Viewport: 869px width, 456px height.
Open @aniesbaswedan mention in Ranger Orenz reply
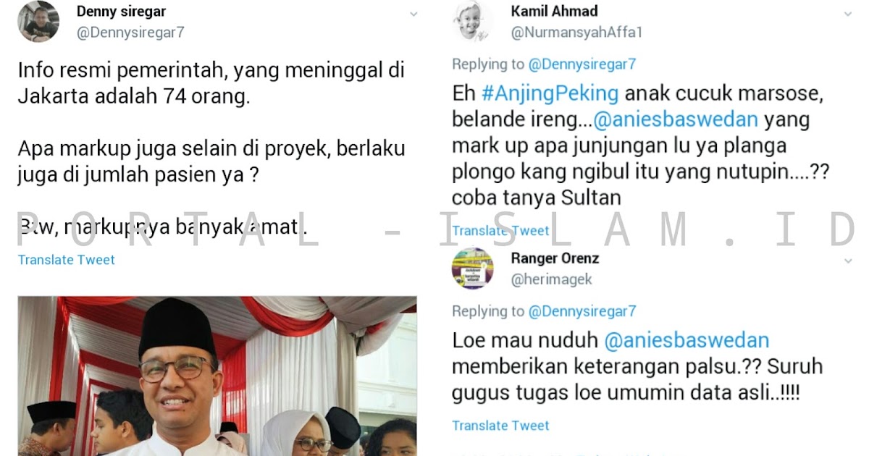[x=687, y=340]
